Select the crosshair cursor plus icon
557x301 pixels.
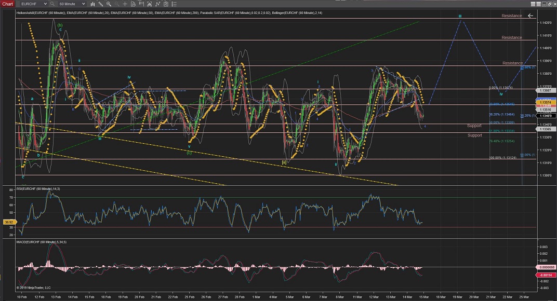[125, 4]
